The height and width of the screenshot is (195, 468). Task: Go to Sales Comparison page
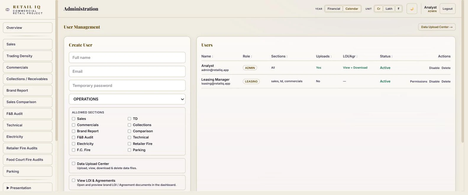coord(28,102)
